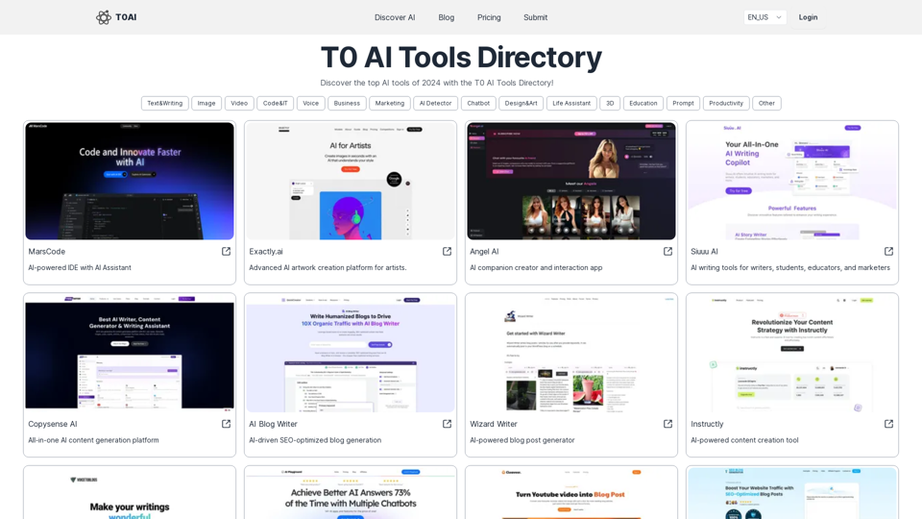Click 'AI-powered IDE with AI Assistant' description
The image size is (922, 519).
pyautogui.click(x=80, y=268)
